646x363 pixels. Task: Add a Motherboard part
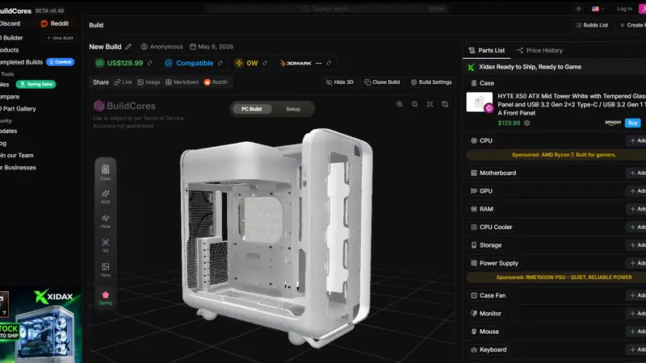(x=637, y=173)
